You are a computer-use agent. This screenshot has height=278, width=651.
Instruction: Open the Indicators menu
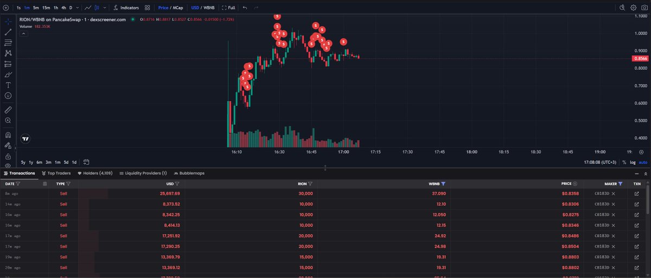[126, 8]
